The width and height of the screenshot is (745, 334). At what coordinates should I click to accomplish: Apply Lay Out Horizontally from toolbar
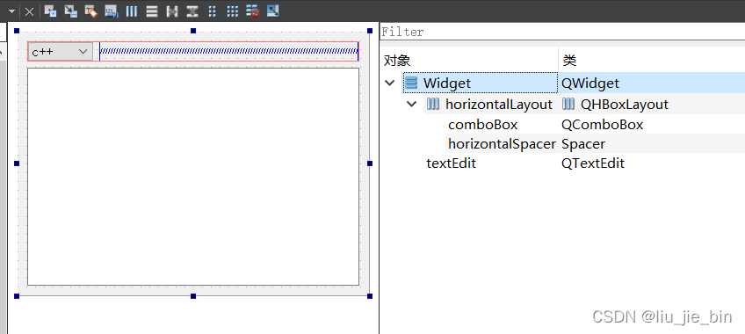point(132,11)
